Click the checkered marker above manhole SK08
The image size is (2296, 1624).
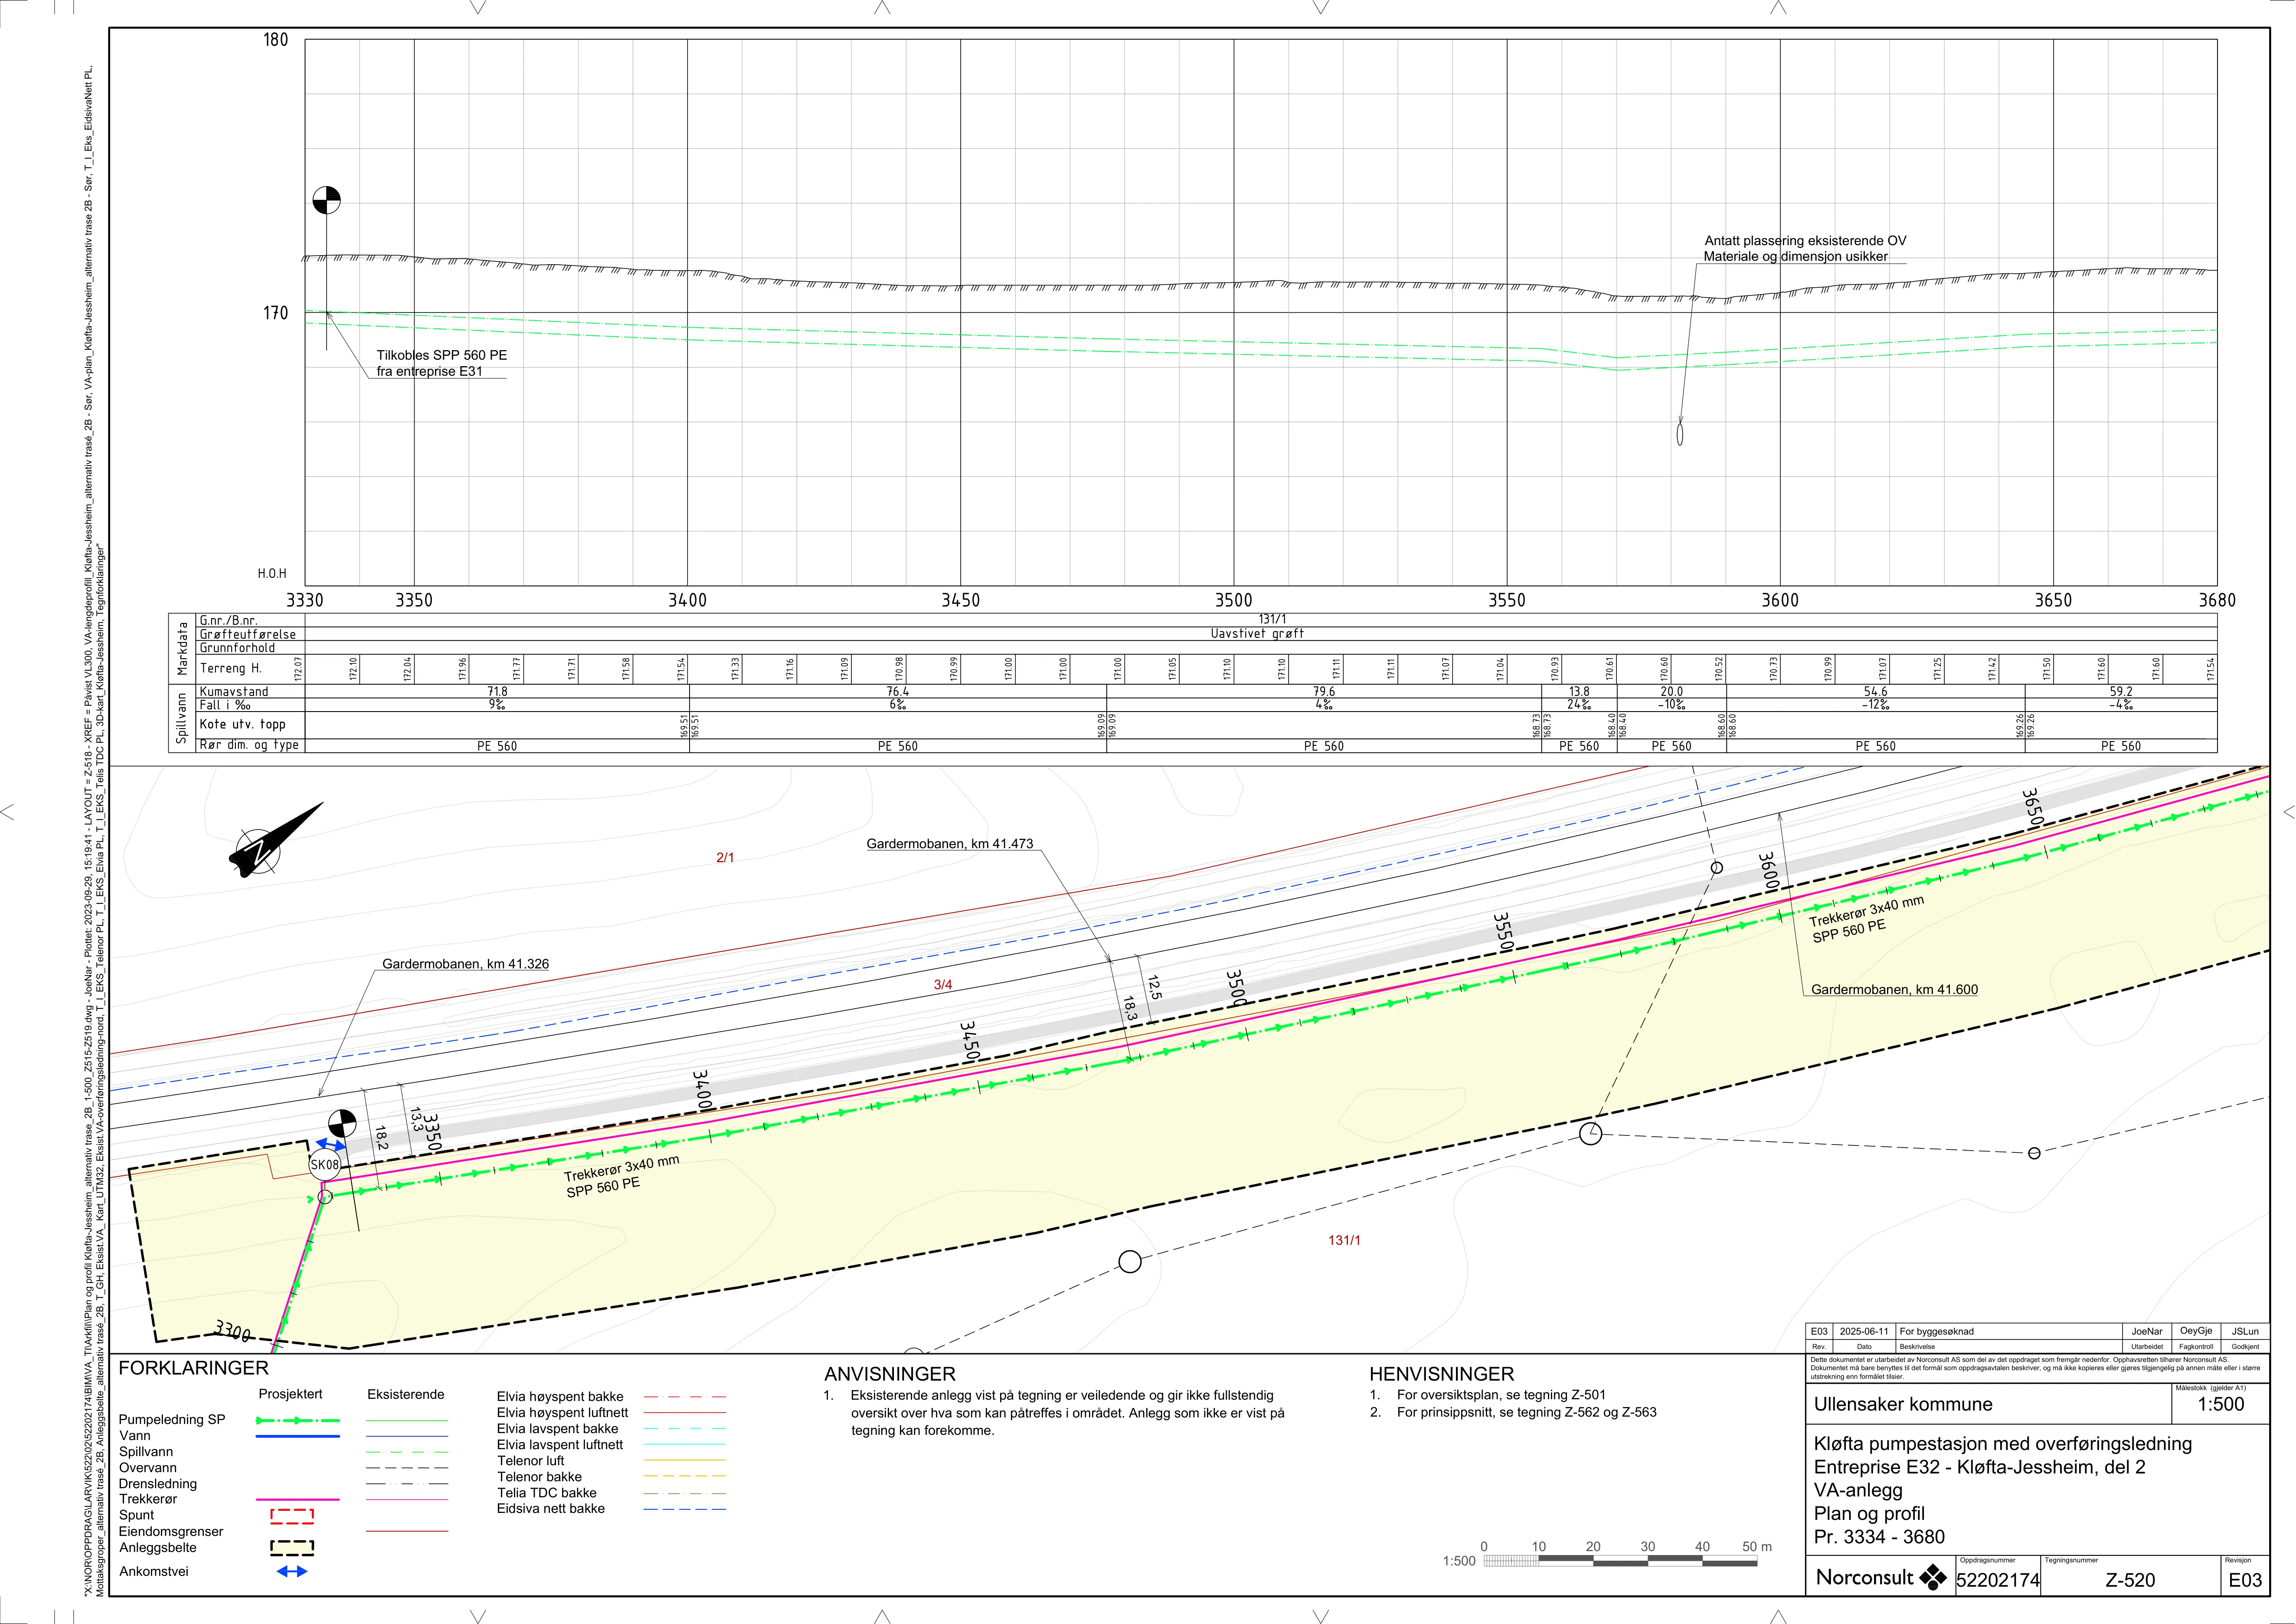click(342, 1123)
